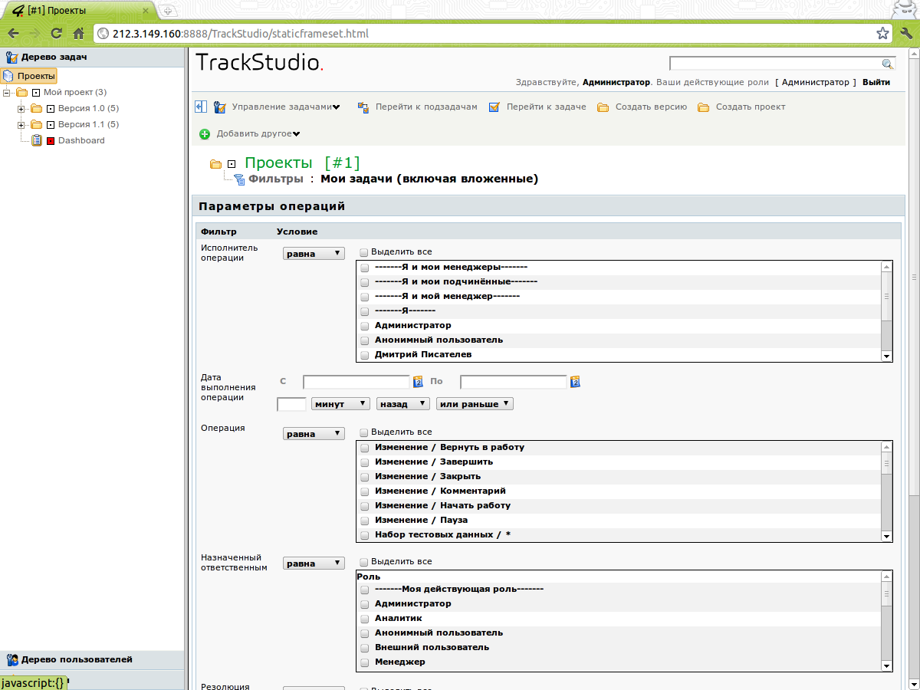
Task: Click the 'Перейти к задаче' checkmark icon
Action: (495, 107)
